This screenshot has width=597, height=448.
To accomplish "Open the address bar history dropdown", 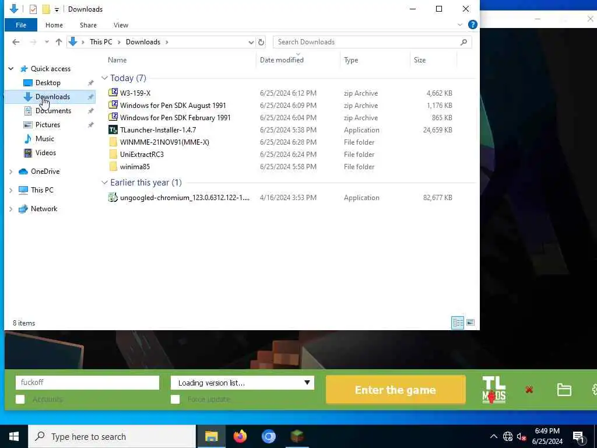I will pyautogui.click(x=251, y=42).
